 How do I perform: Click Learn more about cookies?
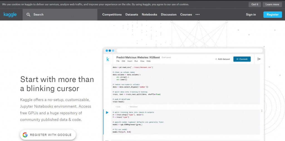pos(272,4)
